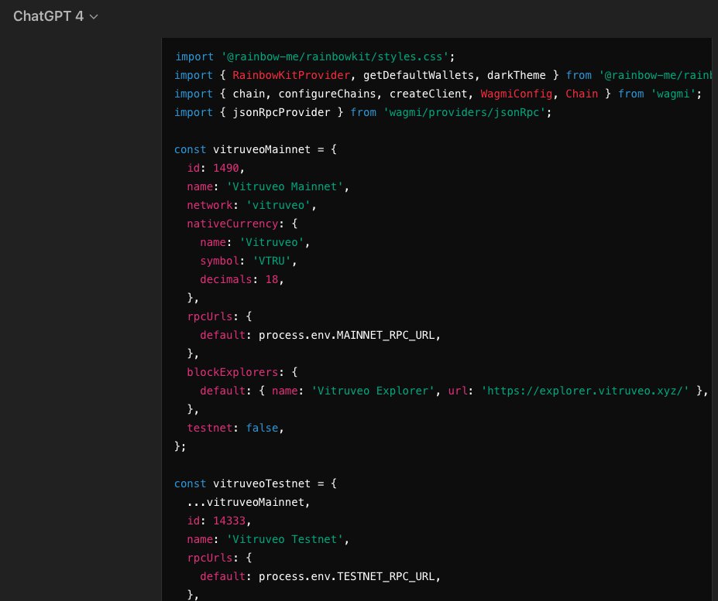Click the darkTheme identifier
The height and width of the screenshot is (601, 718).
[x=516, y=75]
